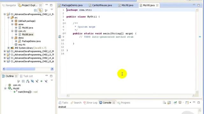Expand the (default package) node
Viewport: 204px width, 114px height.
coord(12,21)
